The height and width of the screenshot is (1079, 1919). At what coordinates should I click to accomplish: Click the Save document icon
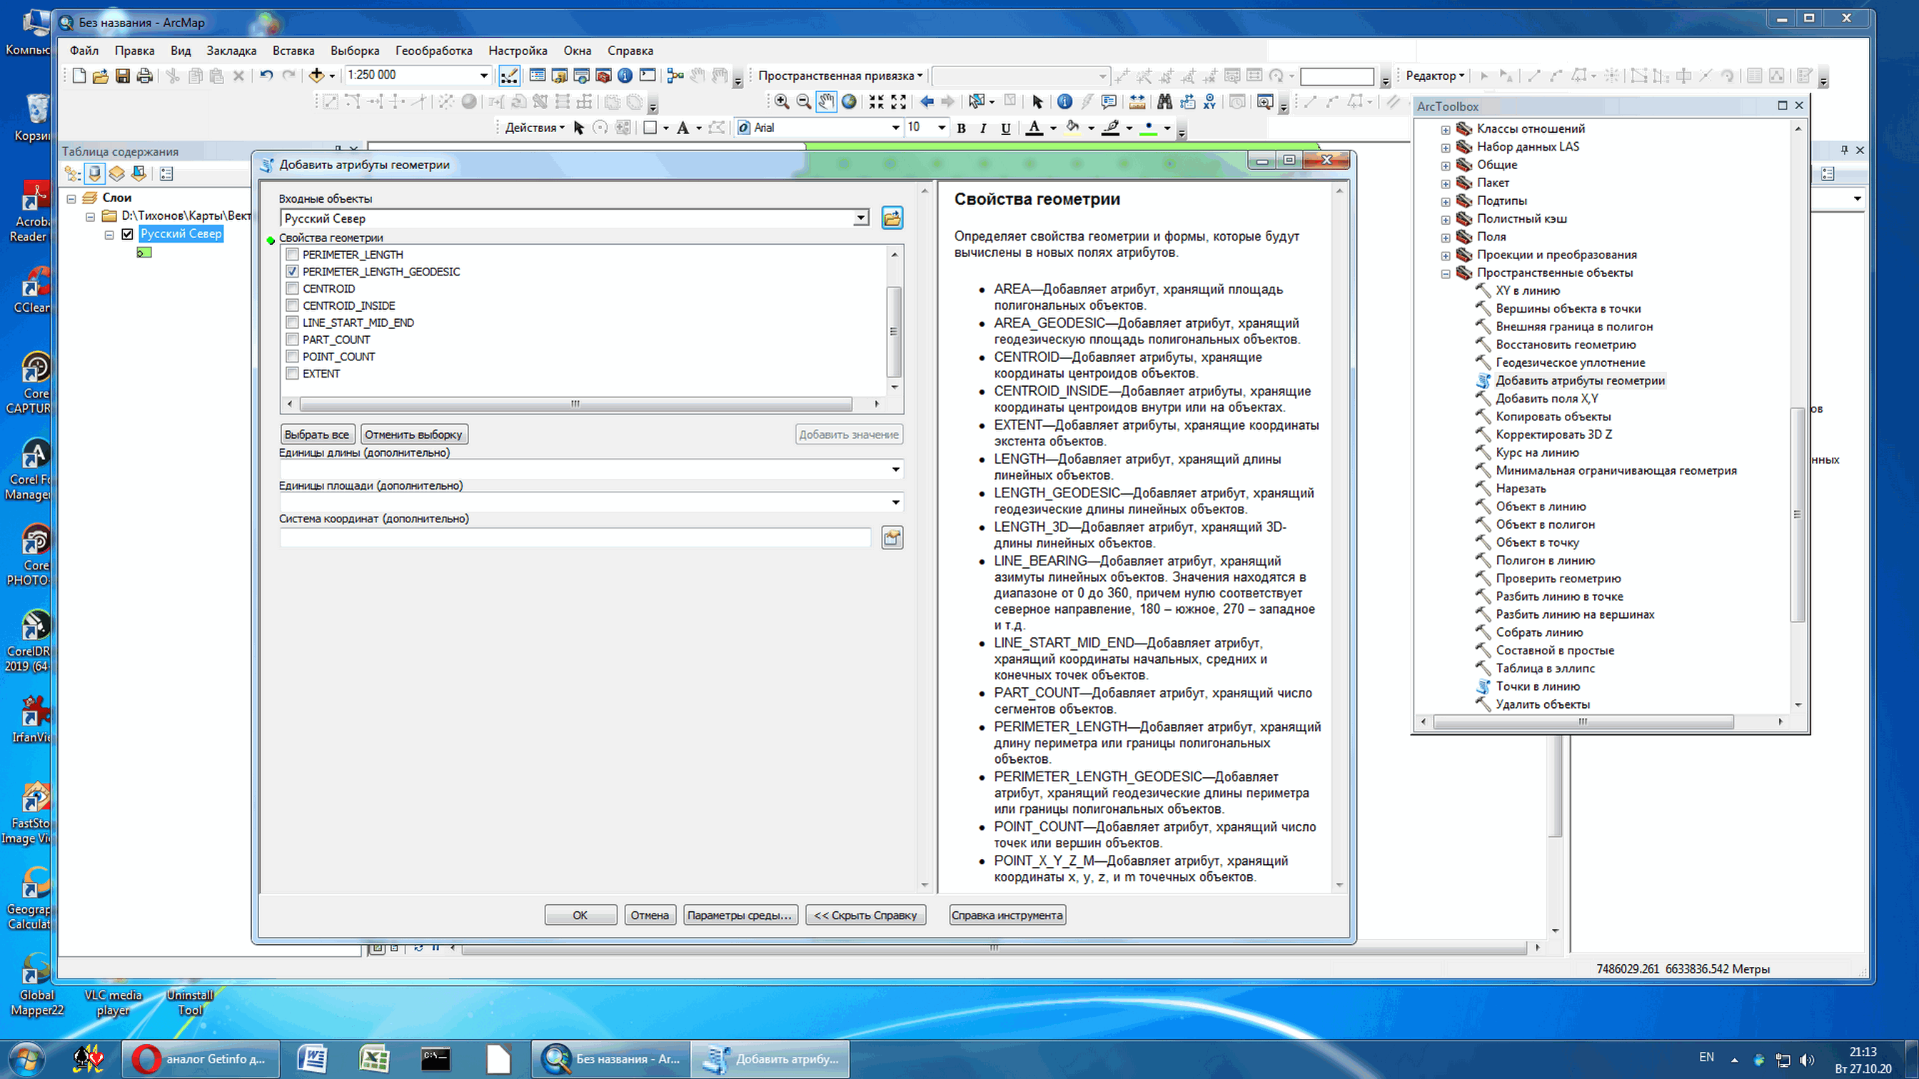123,76
